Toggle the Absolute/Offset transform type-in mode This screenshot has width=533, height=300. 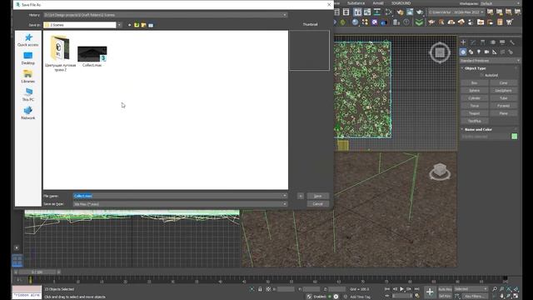click(x=268, y=289)
